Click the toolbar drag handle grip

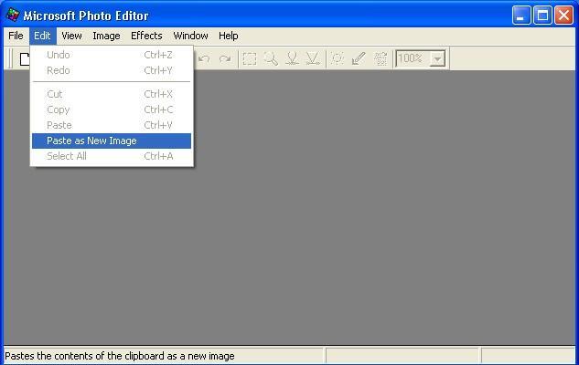[10, 58]
